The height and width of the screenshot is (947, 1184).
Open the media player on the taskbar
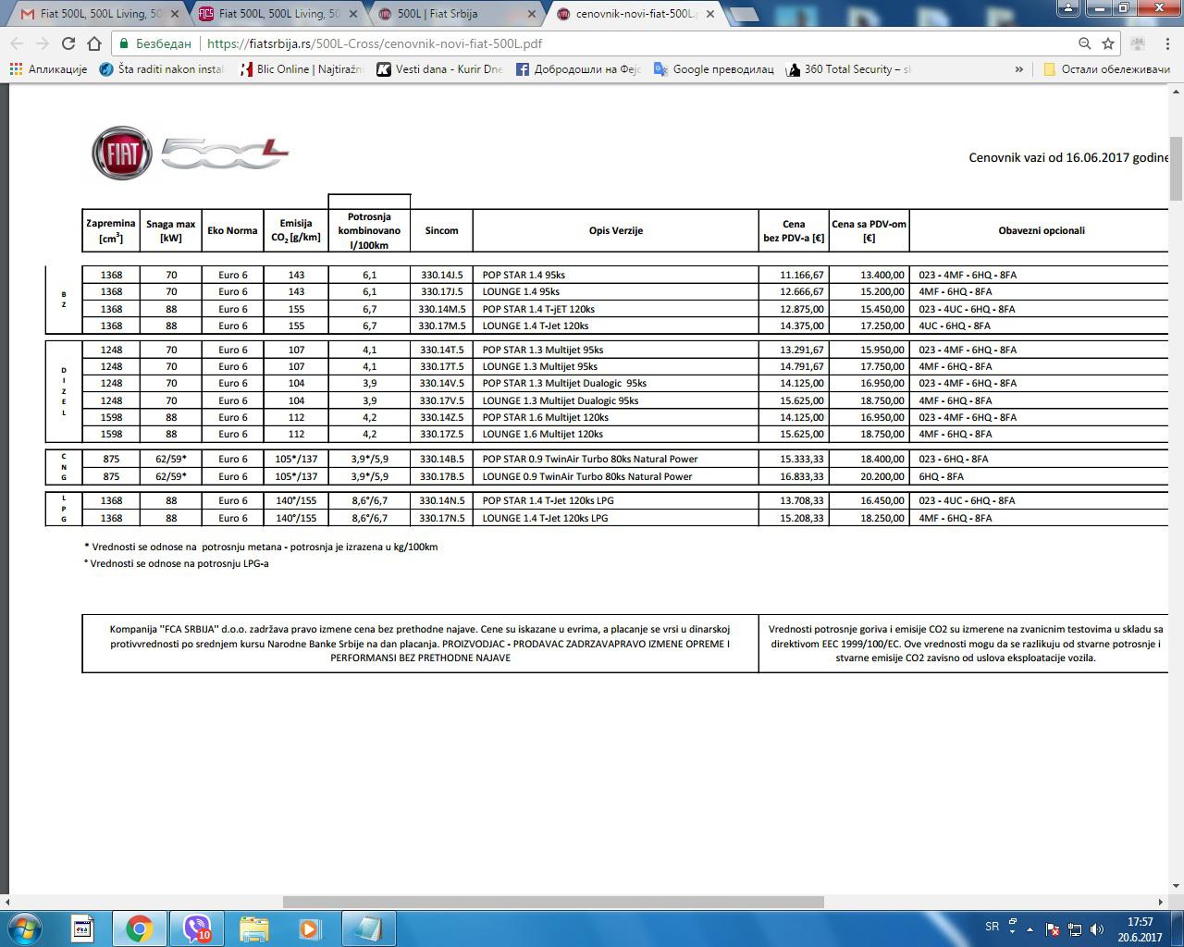click(x=310, y=929)
